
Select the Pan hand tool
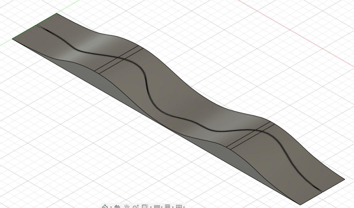coord(127,206)
